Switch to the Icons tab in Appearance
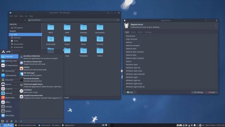225x127 pixels. tap(134, 32)
